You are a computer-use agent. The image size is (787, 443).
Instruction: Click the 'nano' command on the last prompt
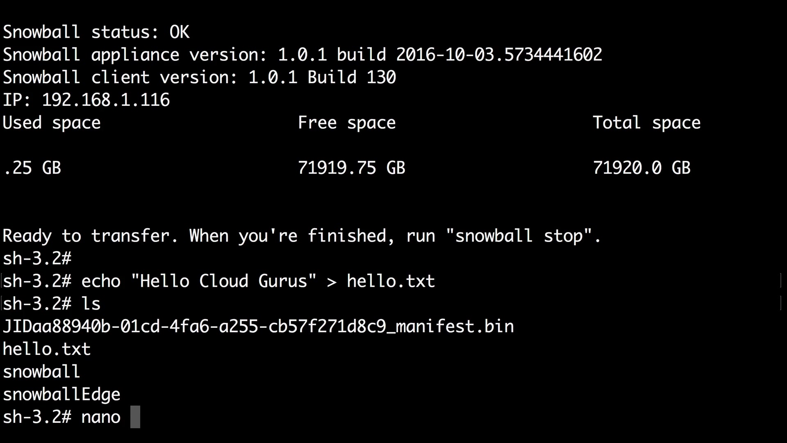click(x=101, y=417)
